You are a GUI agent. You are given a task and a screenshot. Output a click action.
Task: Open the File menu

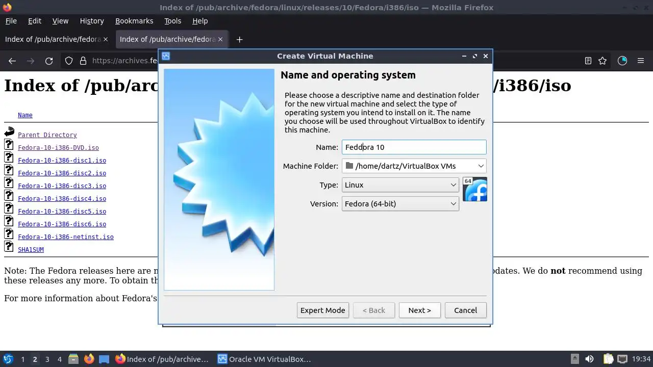pos(11,21)
